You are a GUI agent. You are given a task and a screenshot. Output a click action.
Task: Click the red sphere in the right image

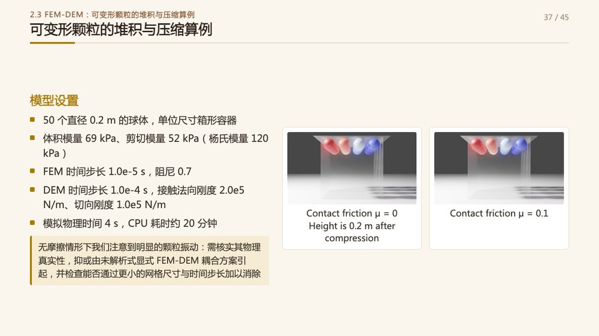pos(477,146)
